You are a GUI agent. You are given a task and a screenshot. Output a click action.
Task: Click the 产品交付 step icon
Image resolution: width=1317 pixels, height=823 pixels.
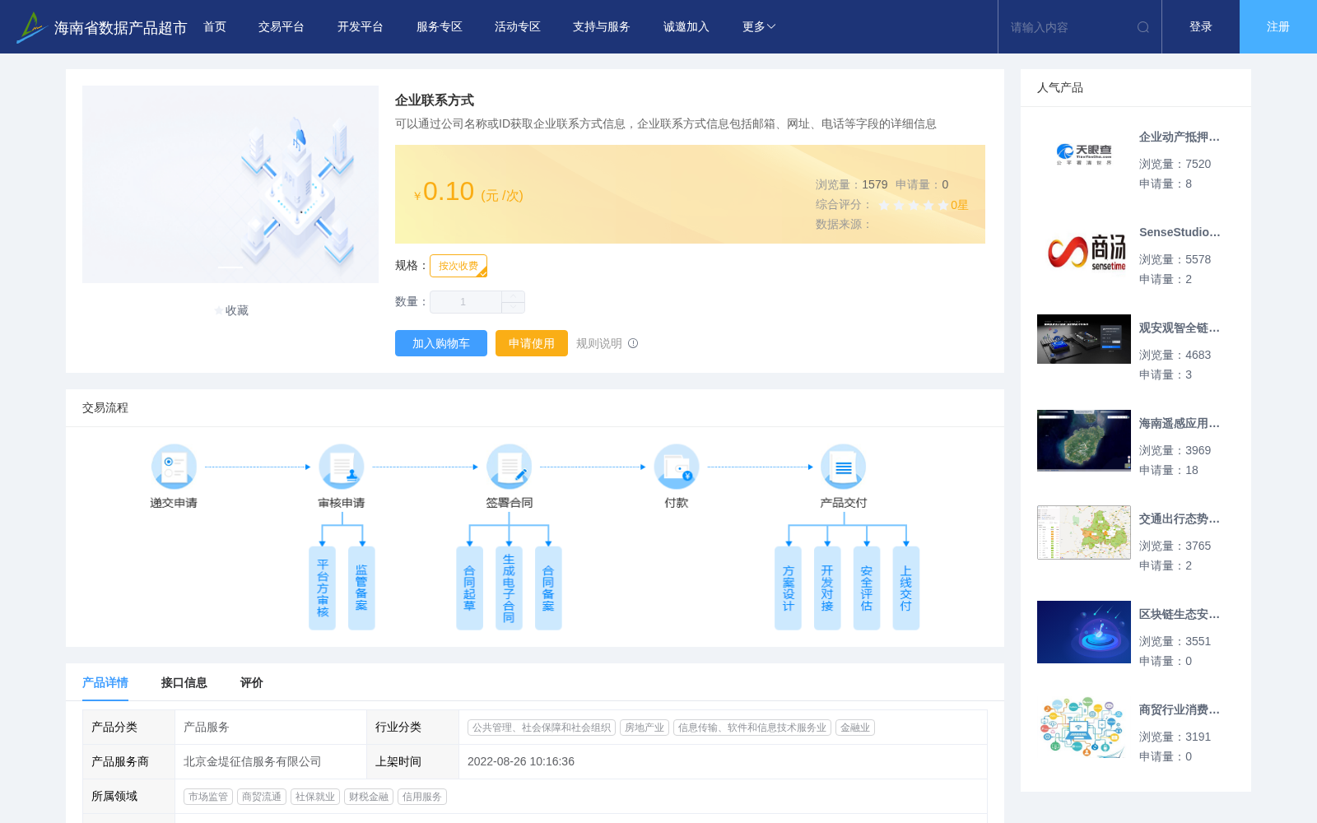[x=844, y=467]
